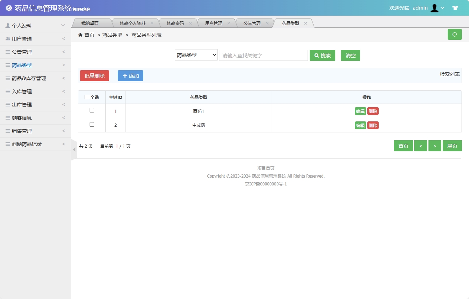Click the refresh icon at top right

pyautogui.click(x=454, y=34)
